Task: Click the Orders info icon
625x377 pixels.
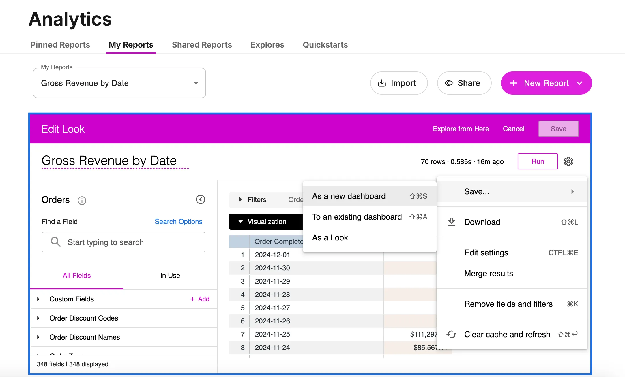Action: (x=82, y=200)
